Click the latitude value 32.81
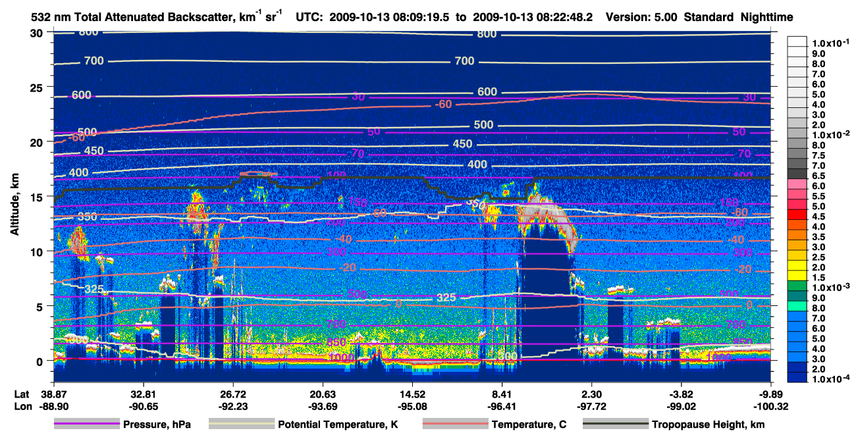Viewport: 856px width, 439px height. (143, 394)
